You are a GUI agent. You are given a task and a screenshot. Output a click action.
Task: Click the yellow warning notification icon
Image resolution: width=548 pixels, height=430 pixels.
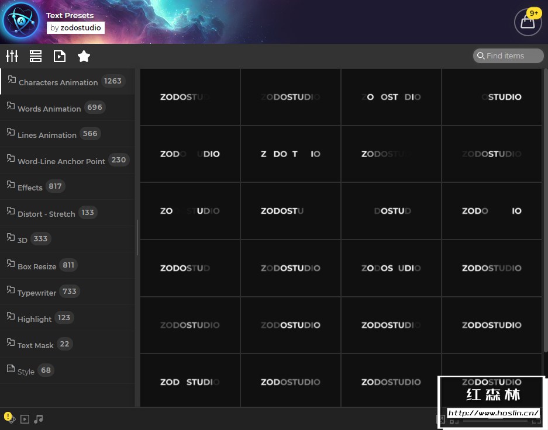pyautogui.click(x=8, y=417)
